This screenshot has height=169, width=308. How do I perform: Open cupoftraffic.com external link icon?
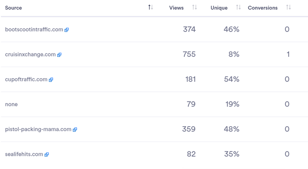coord(51,80)
